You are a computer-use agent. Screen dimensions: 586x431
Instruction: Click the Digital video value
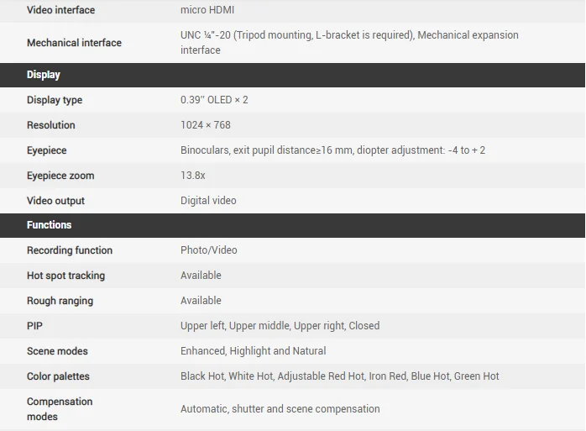(208, 201)
